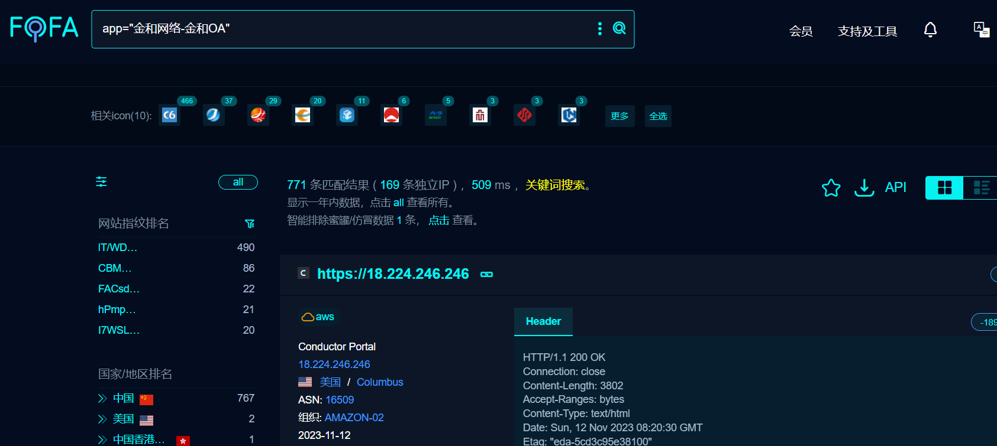Select the blue shield icon with 3 results
Viewport: 997px width, 446px height.
point(569,115)
